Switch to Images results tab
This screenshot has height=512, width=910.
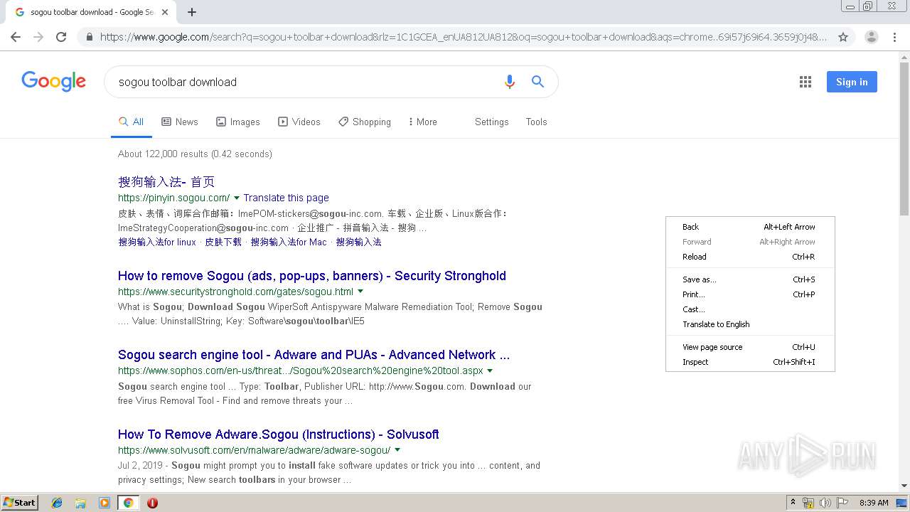[x=238, y=122]
